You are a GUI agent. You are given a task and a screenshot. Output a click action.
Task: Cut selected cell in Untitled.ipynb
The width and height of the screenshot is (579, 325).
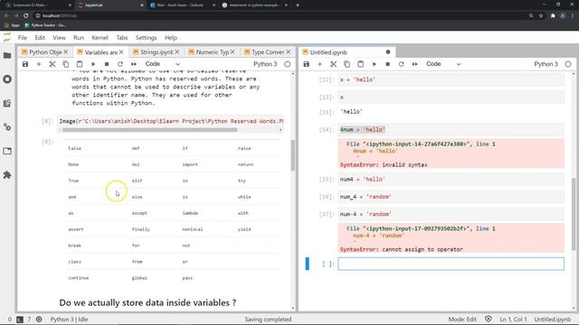(334, 64)
